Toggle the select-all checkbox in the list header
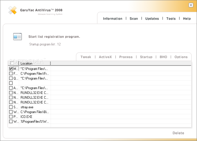Image resolution: width=197 pixels, height=141 pixels. pos(12,63)
